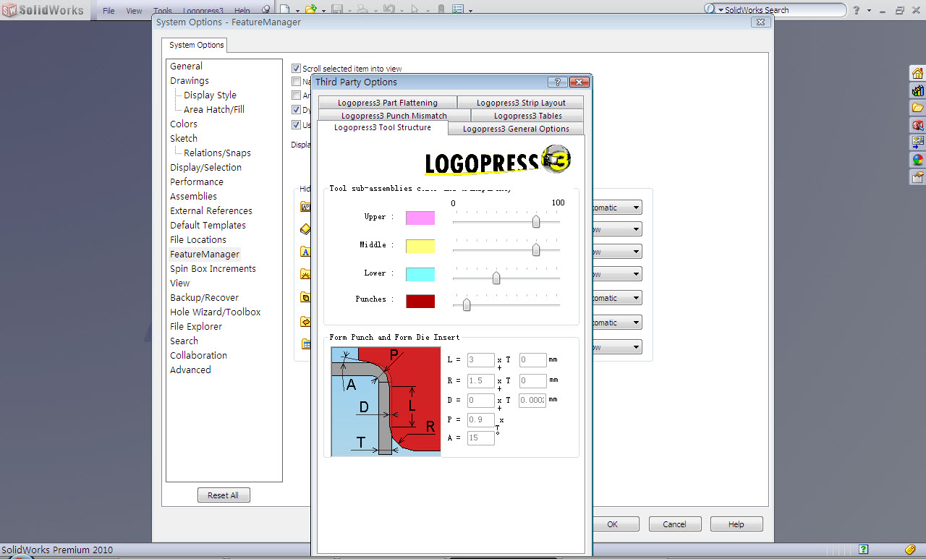Open the File Explorer folder task pane icon
The width and height of the screenshot is (926, 559).
(x=917, y=108)
